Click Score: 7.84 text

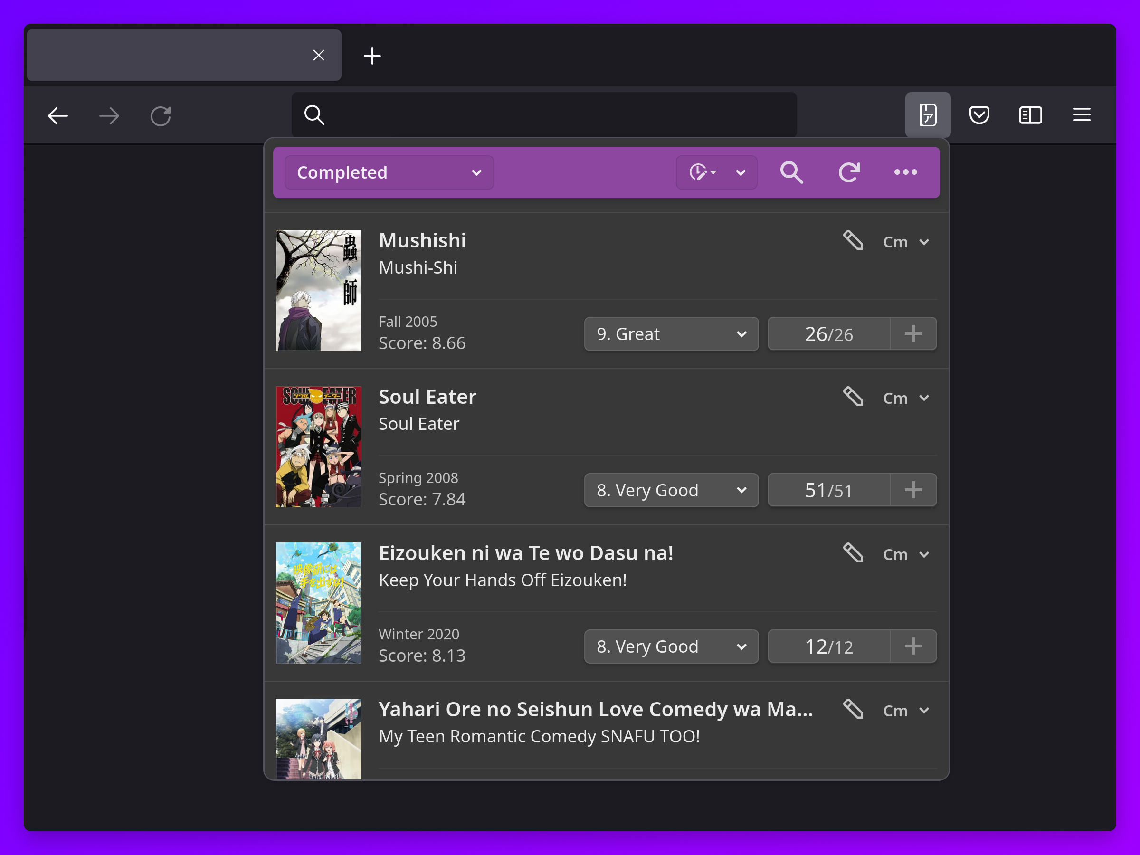(x=422, y=499)
